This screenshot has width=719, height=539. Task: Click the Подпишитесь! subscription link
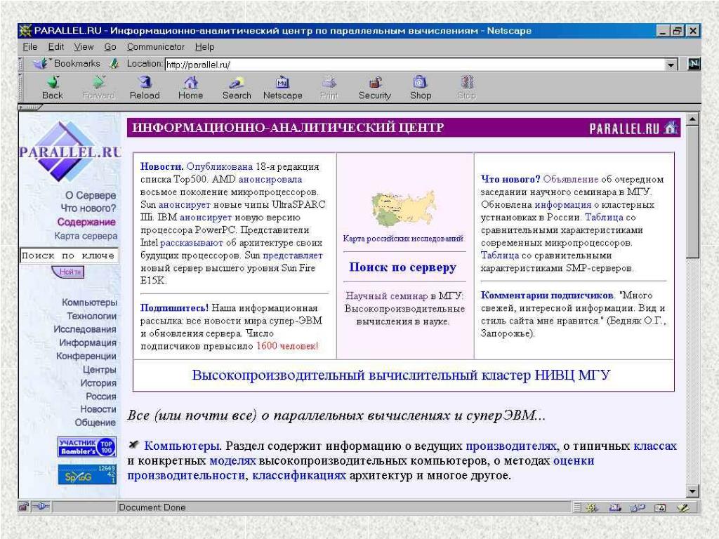click(174, 308)
